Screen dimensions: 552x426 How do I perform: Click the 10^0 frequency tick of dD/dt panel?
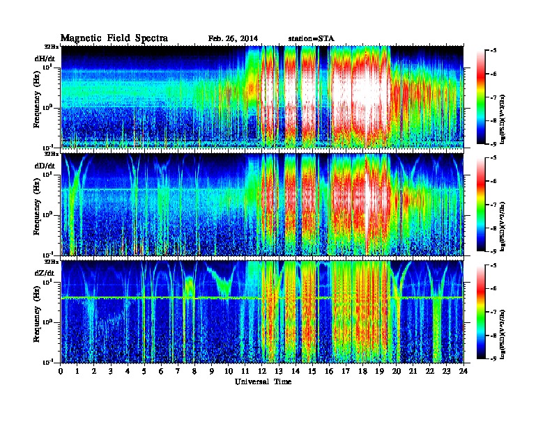(47, 215)
